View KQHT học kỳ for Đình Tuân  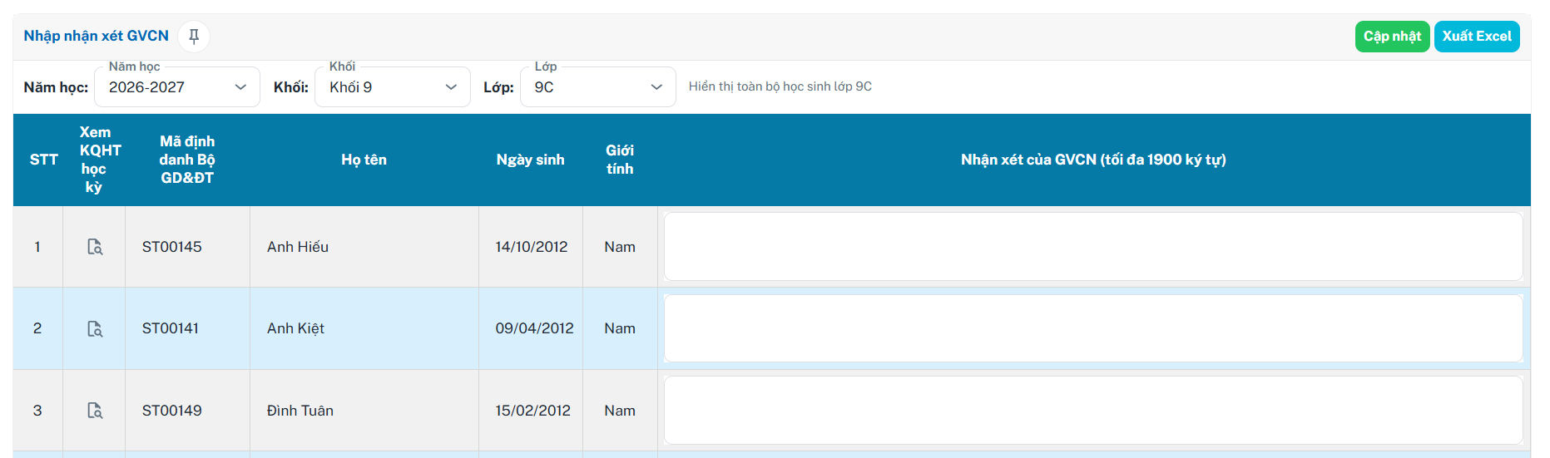pos(95,411)
